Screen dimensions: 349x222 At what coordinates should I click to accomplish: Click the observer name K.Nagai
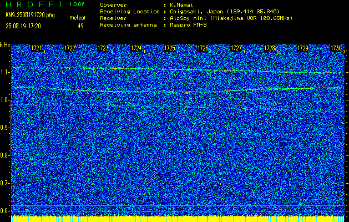click(180, 5)
